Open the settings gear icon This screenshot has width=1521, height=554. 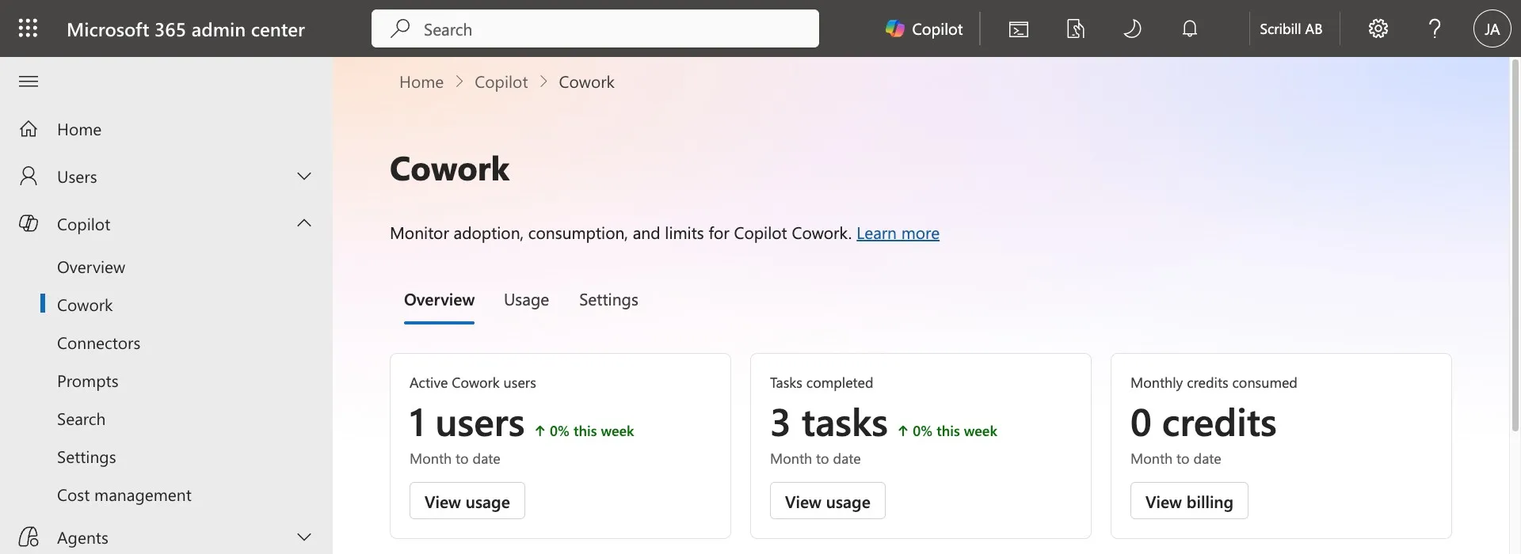(x=1378, y=28)
